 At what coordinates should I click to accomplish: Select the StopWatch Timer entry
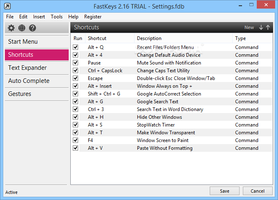tap(172, 125)
